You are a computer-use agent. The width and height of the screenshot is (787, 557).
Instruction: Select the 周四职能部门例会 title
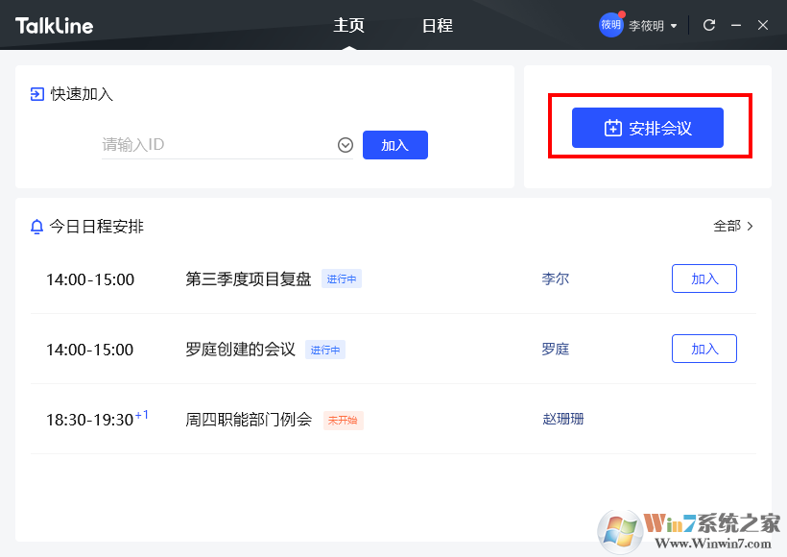(x=249, y=420)
